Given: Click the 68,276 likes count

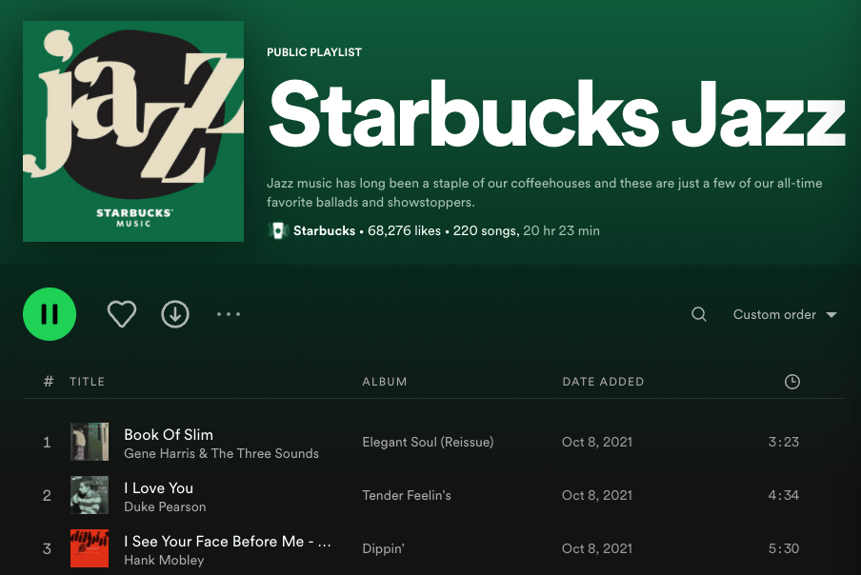Looking at the screenshot, I should (x=404, y=230).
